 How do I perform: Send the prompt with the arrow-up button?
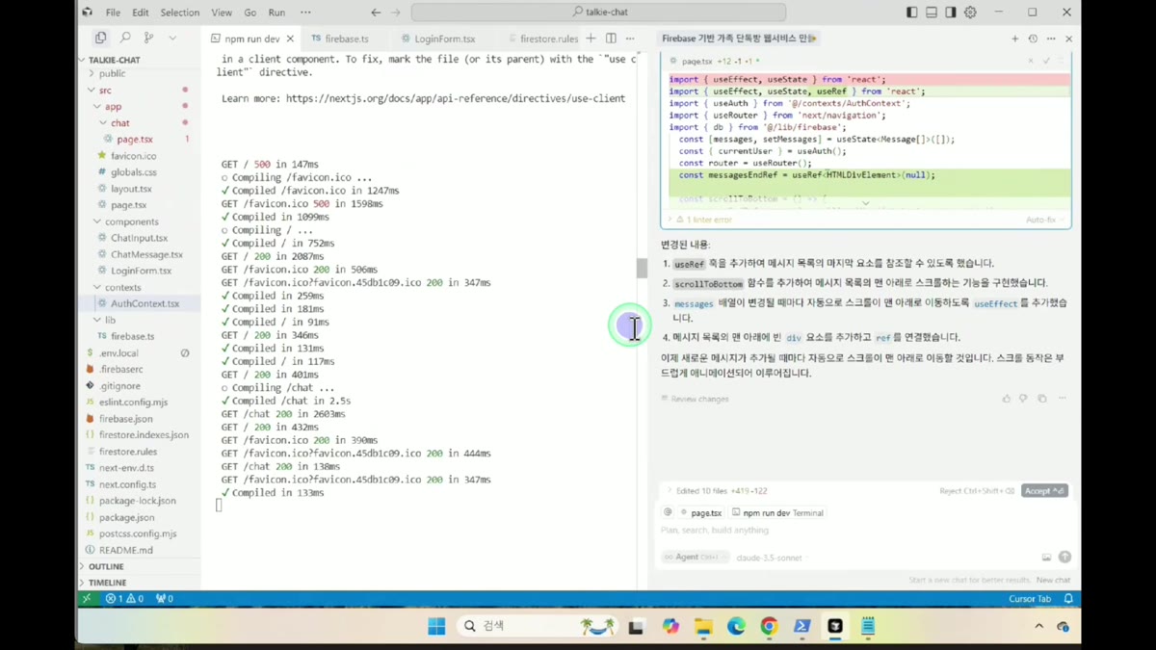click(1064, 558)
